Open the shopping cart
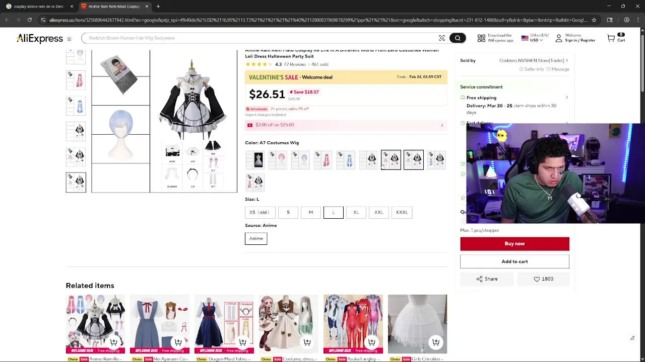The height and width of the screenshot is (362, 645). [x=616, y=38]
